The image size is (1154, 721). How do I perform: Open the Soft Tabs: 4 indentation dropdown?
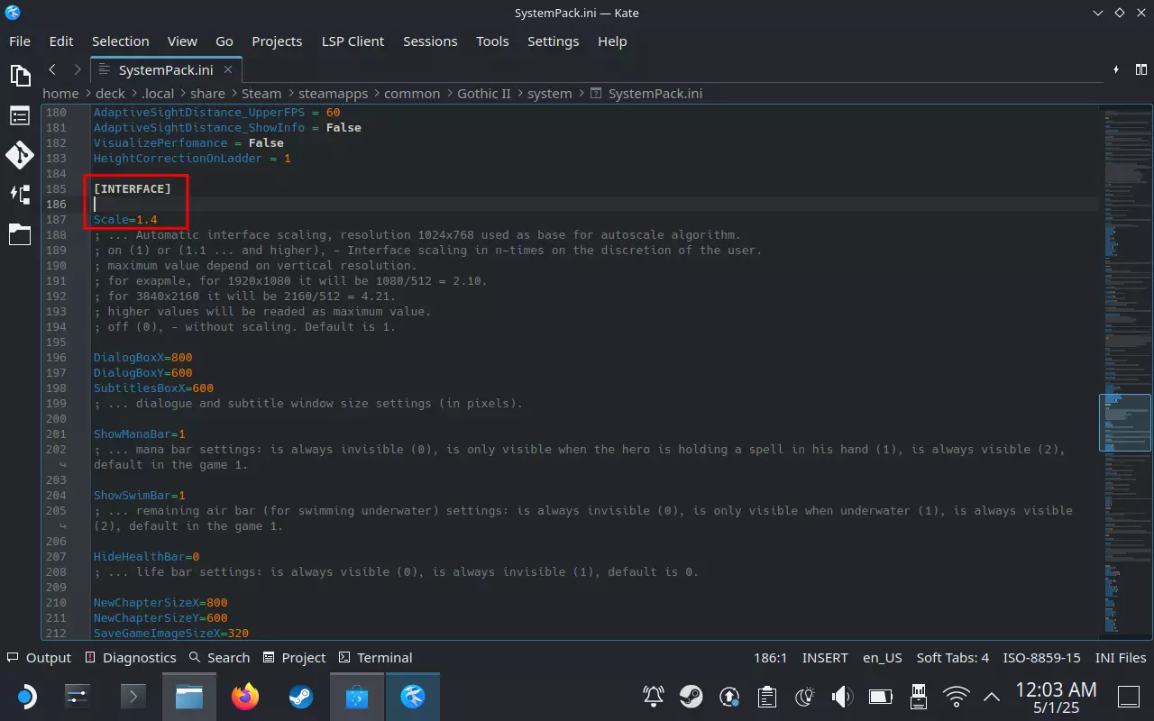pyautogui.click(x=952, y=658)
